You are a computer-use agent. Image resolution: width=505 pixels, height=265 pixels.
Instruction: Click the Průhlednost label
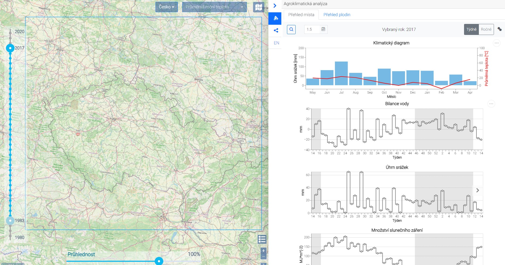(x=81, y=254)
